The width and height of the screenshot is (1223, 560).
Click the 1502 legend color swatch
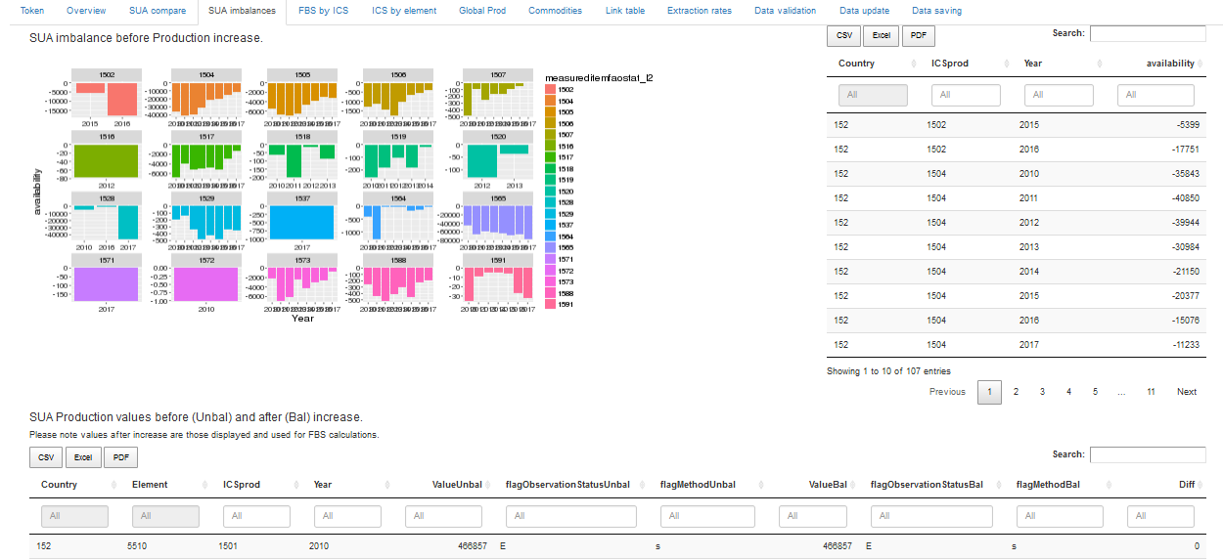click(x=550, y=90)
